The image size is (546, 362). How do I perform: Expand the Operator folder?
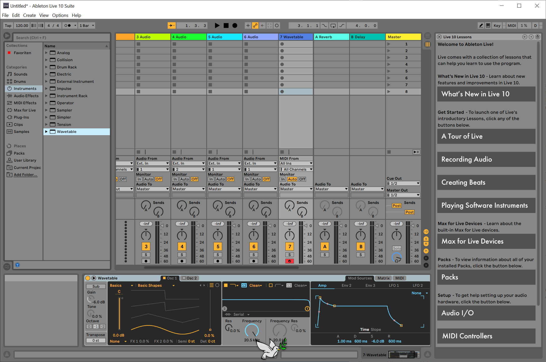point(46,103)
